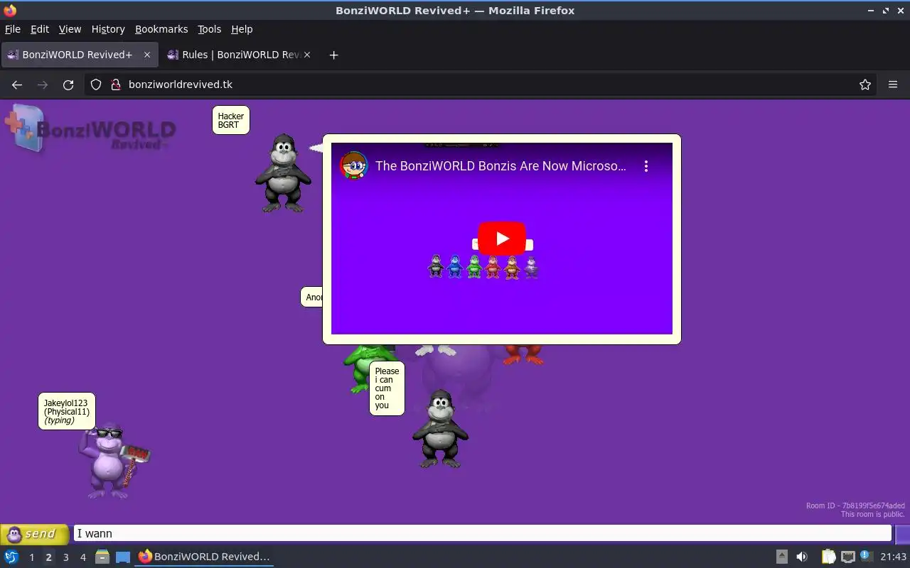Open the YouTube channel avatar
The width and height of the screenshot is (910, 568).
pyautogui.click(x=353, y=166)
